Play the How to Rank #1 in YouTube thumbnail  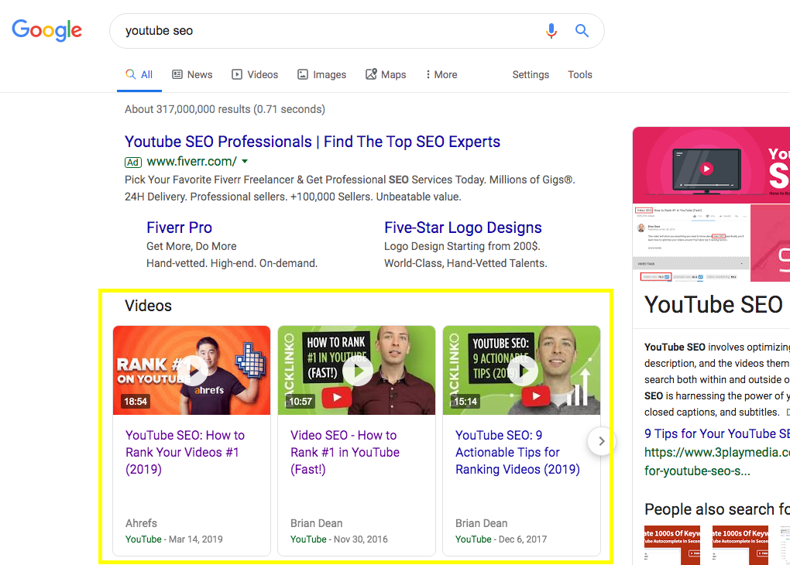click(x=357, y=370)
